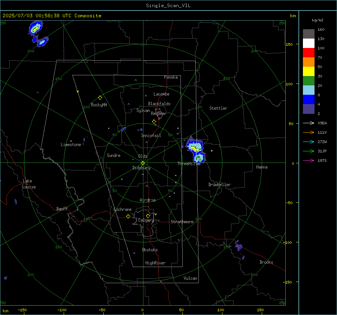Click the magenta 18TS arrow in legend
337x315 pixels.
coord(309,160)
